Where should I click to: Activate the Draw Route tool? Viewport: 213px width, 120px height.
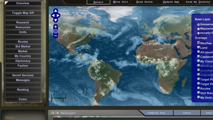pos(144,2)
